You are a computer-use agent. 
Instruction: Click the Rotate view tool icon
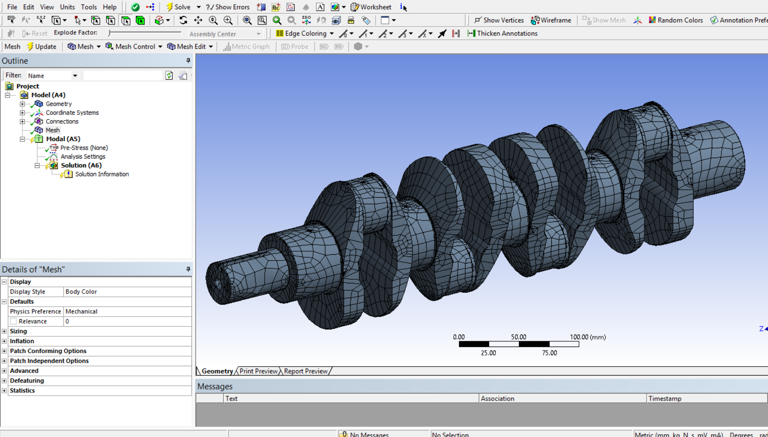click(x=183, y=20)
